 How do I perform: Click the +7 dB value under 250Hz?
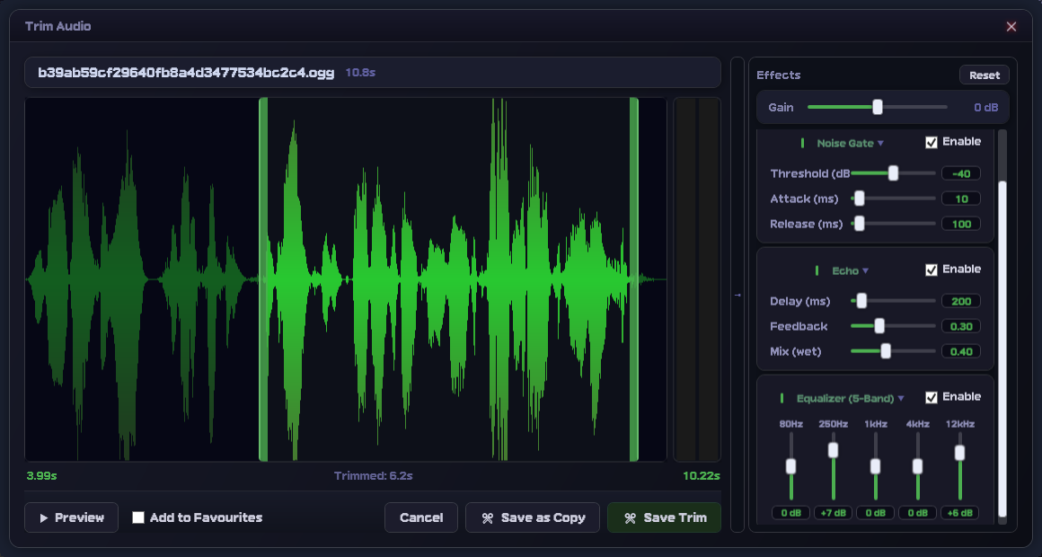tap(834, 513)
